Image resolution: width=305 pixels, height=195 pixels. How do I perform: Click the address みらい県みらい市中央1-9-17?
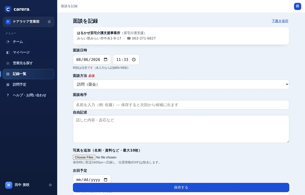[x=99, y=38]
